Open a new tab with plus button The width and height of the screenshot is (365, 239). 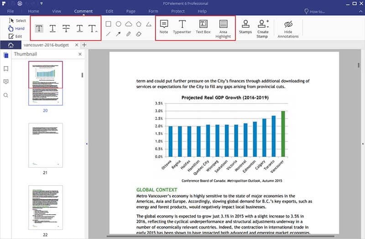(84, 45)
